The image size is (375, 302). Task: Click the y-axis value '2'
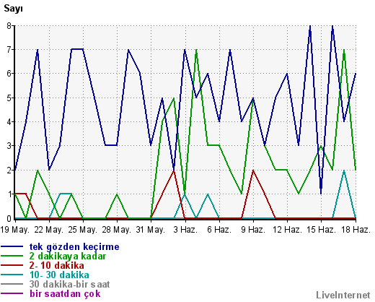point(9,171)
